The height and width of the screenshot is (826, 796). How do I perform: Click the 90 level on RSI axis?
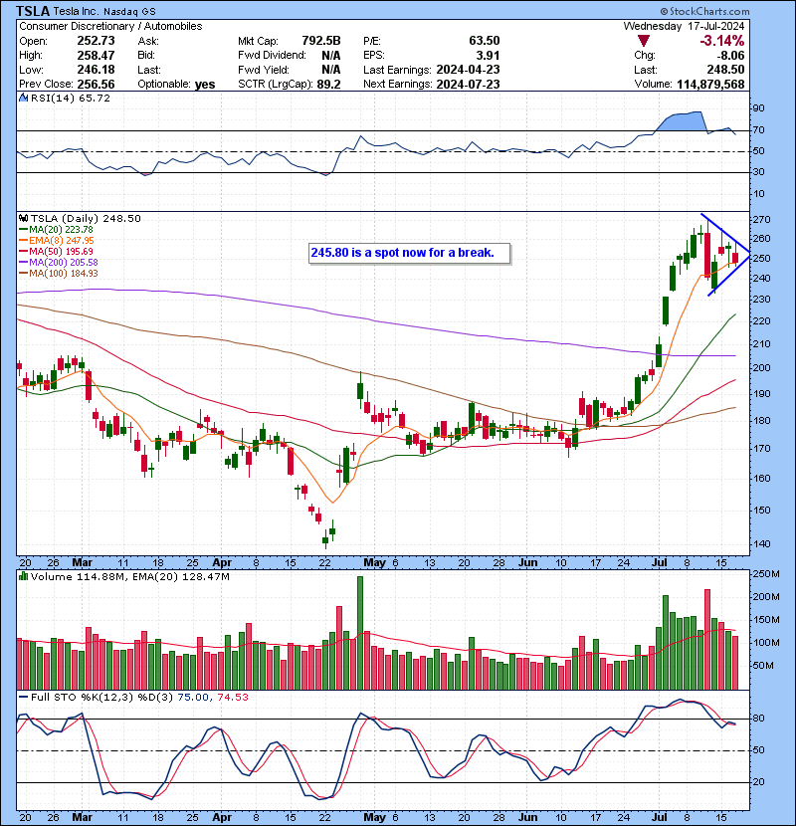click(758, 108)
